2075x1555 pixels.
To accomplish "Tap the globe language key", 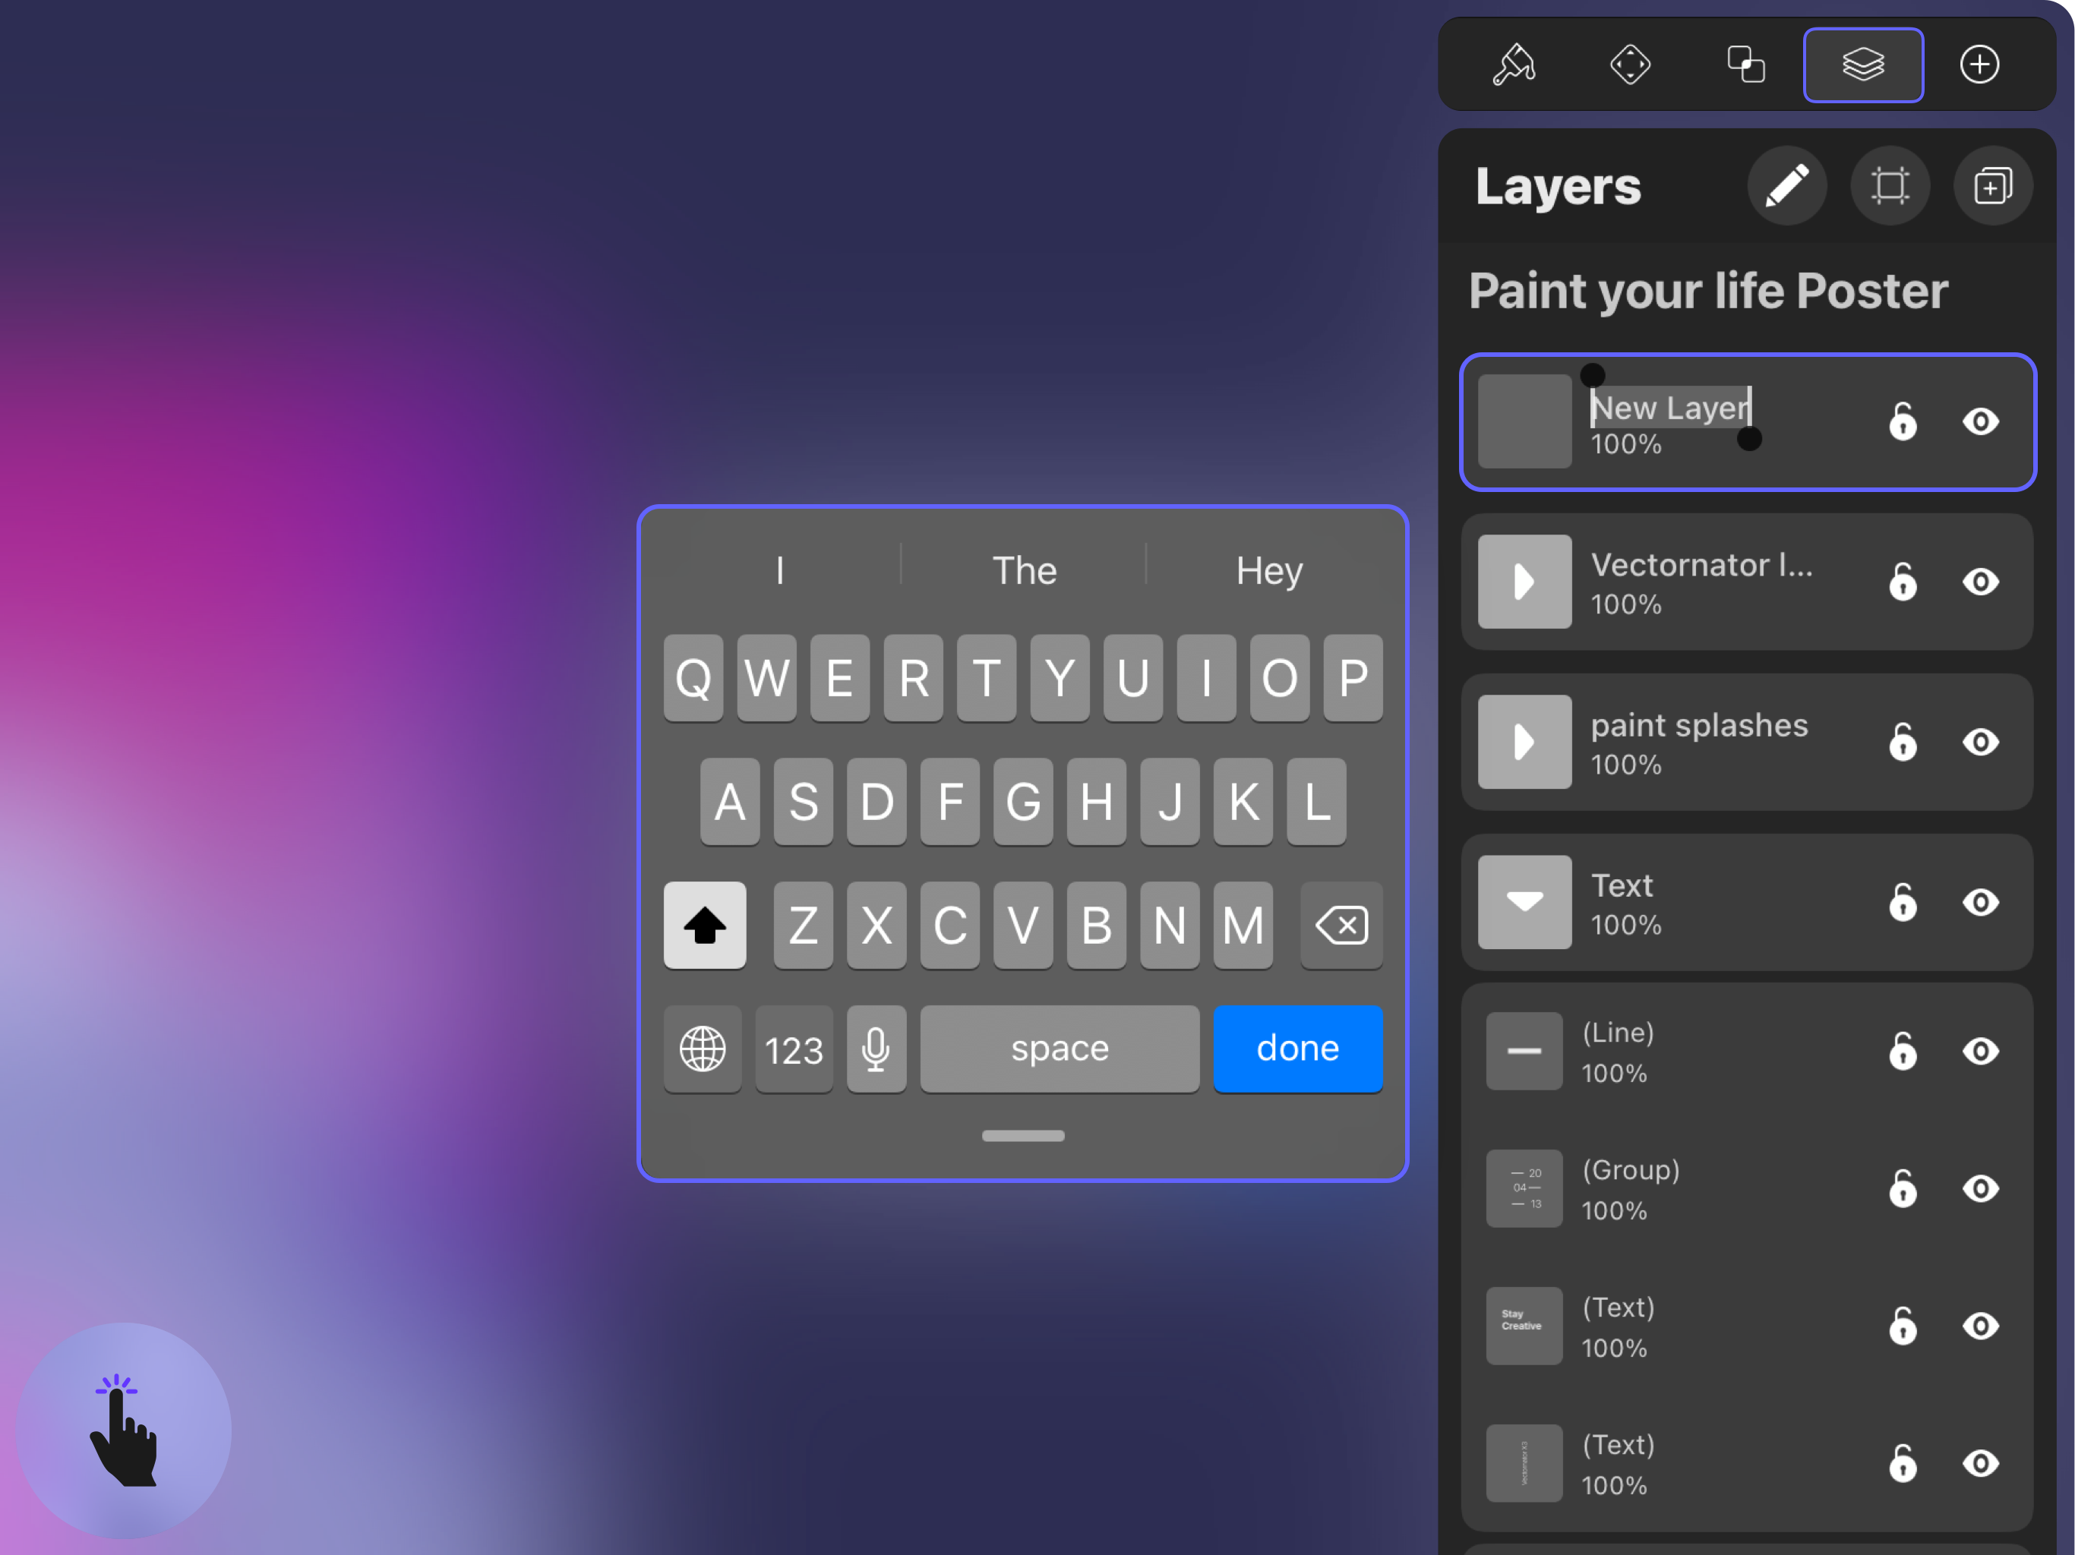I will pos(702,1049).
